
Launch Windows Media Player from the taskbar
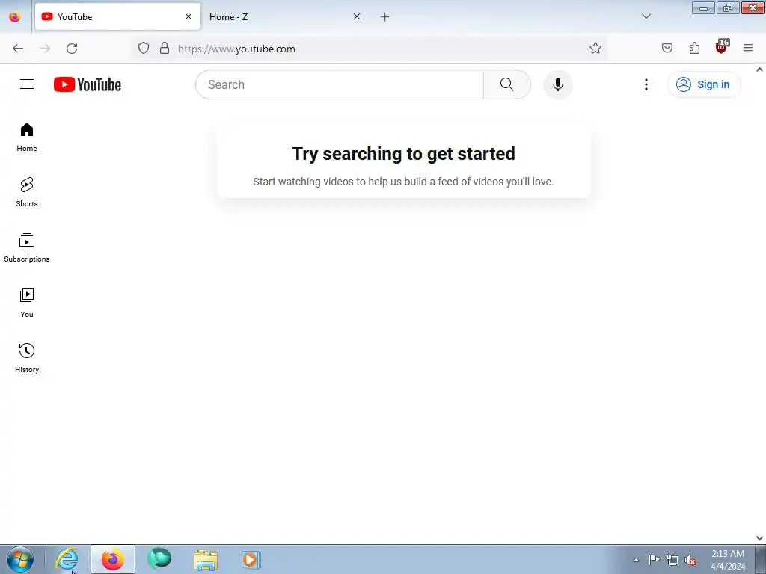point(251,559)
